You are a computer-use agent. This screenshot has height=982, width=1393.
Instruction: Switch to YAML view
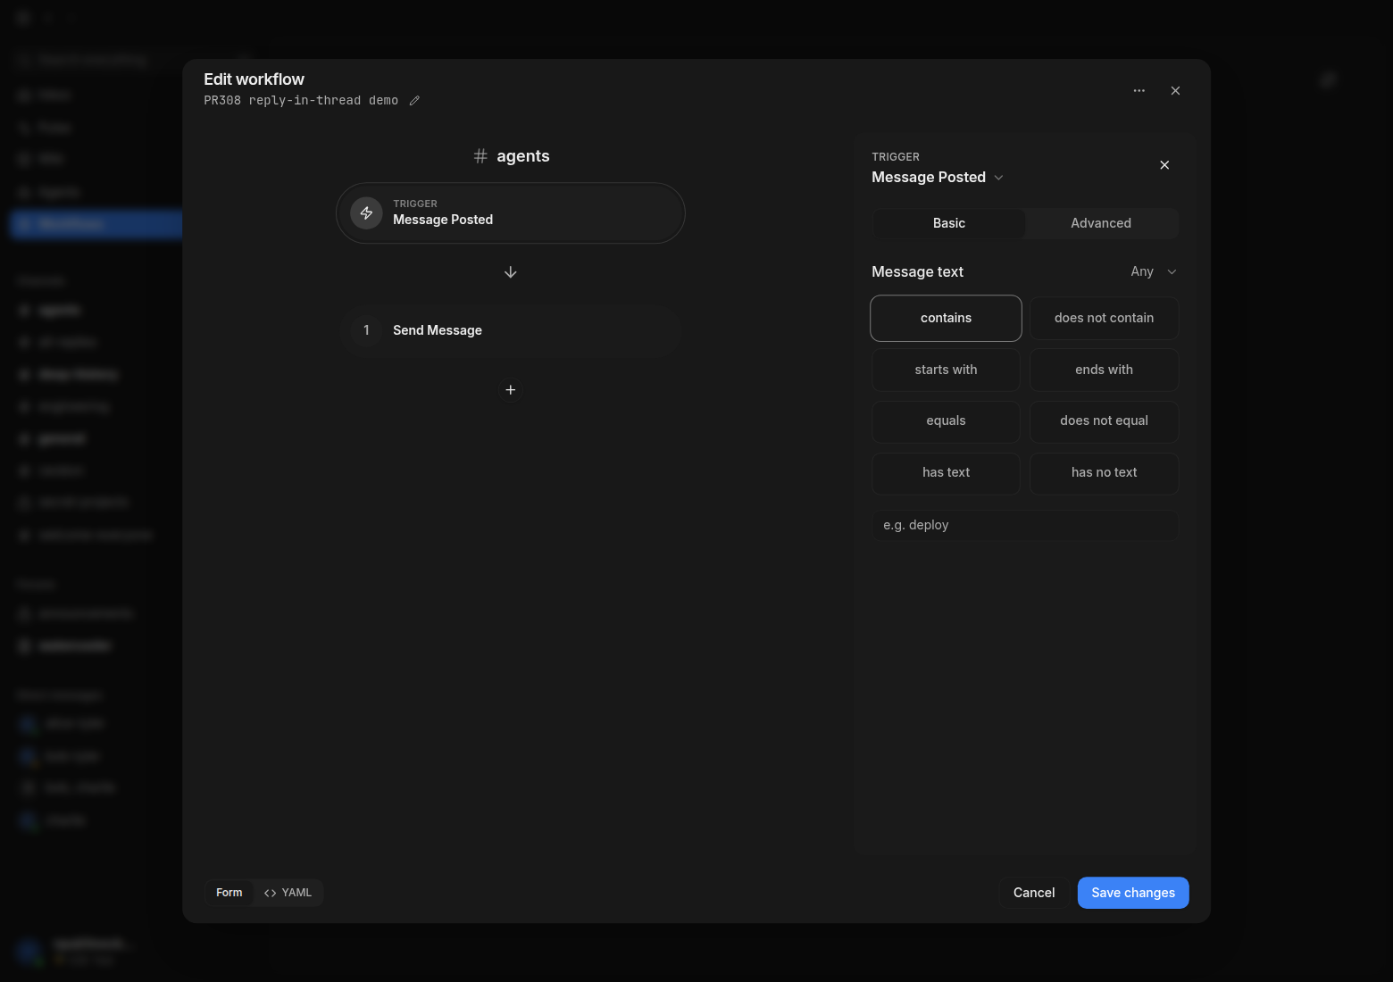288,893
